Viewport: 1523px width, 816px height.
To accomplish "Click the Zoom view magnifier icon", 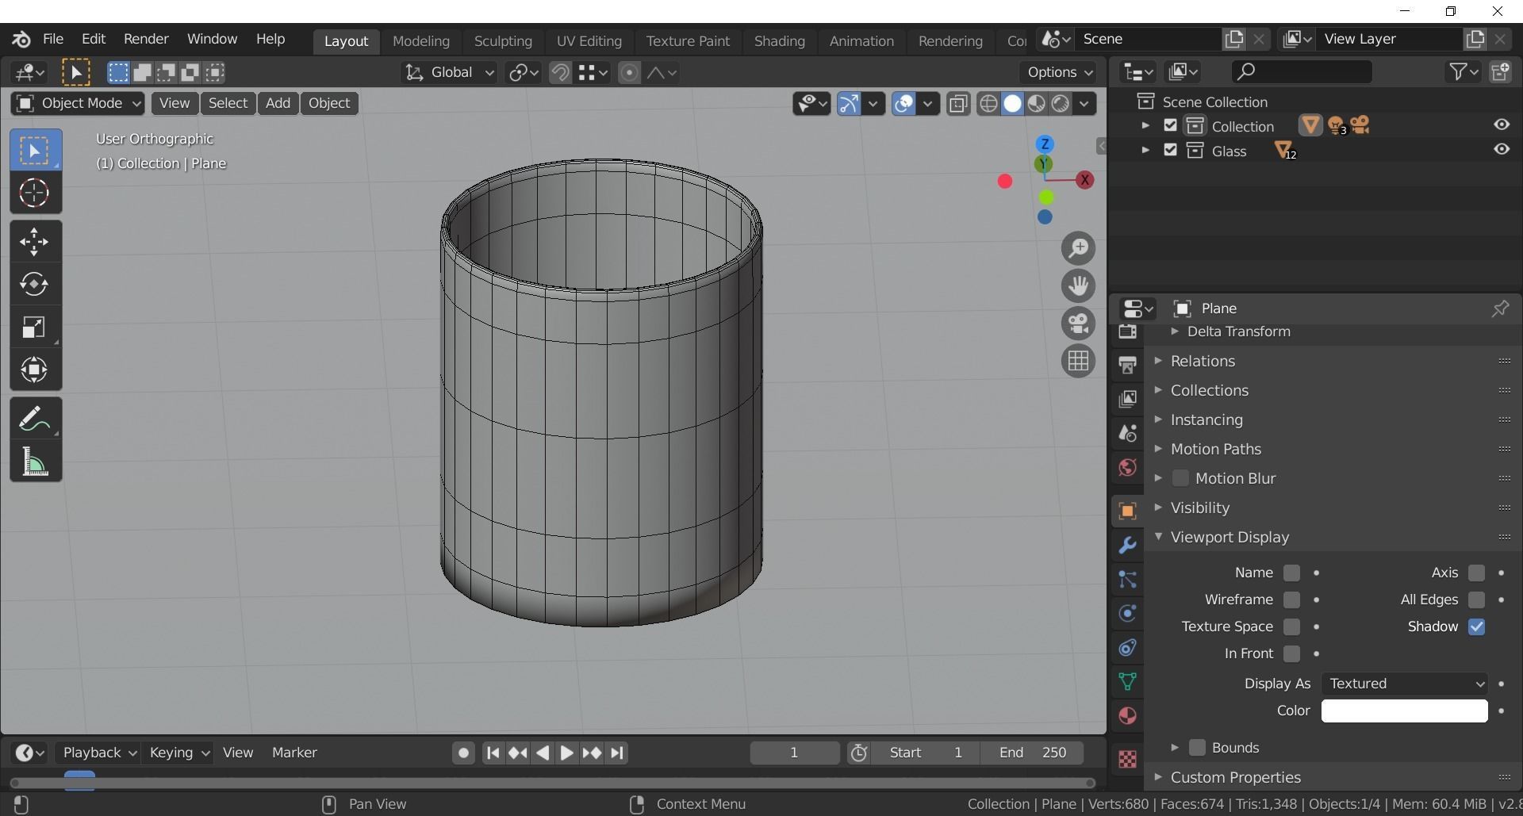I will (1078, 248).
